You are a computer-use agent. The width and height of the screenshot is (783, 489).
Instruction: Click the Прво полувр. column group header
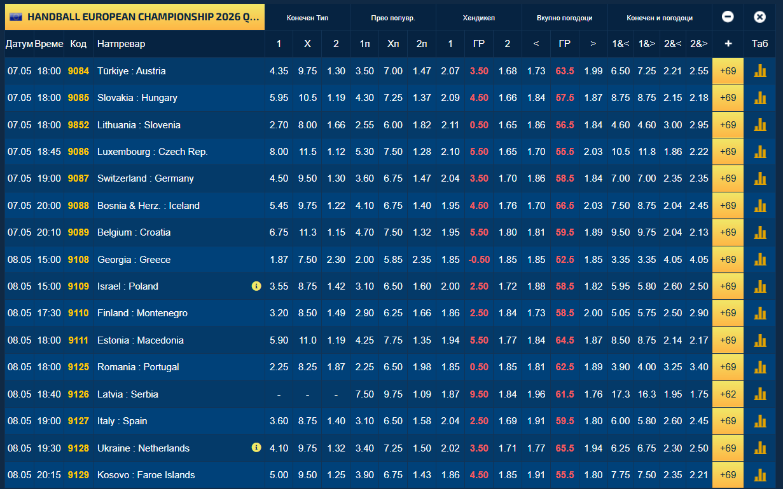(x=393, y=18)
